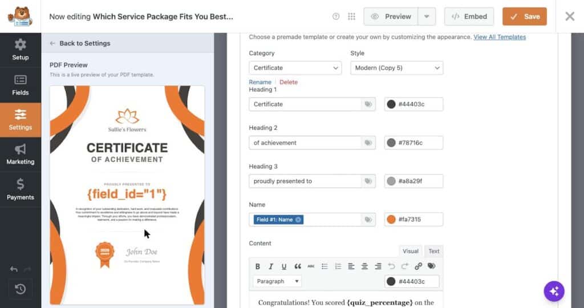Click Heading 1 text field
The image size is (584, 308).
[306, 104]
